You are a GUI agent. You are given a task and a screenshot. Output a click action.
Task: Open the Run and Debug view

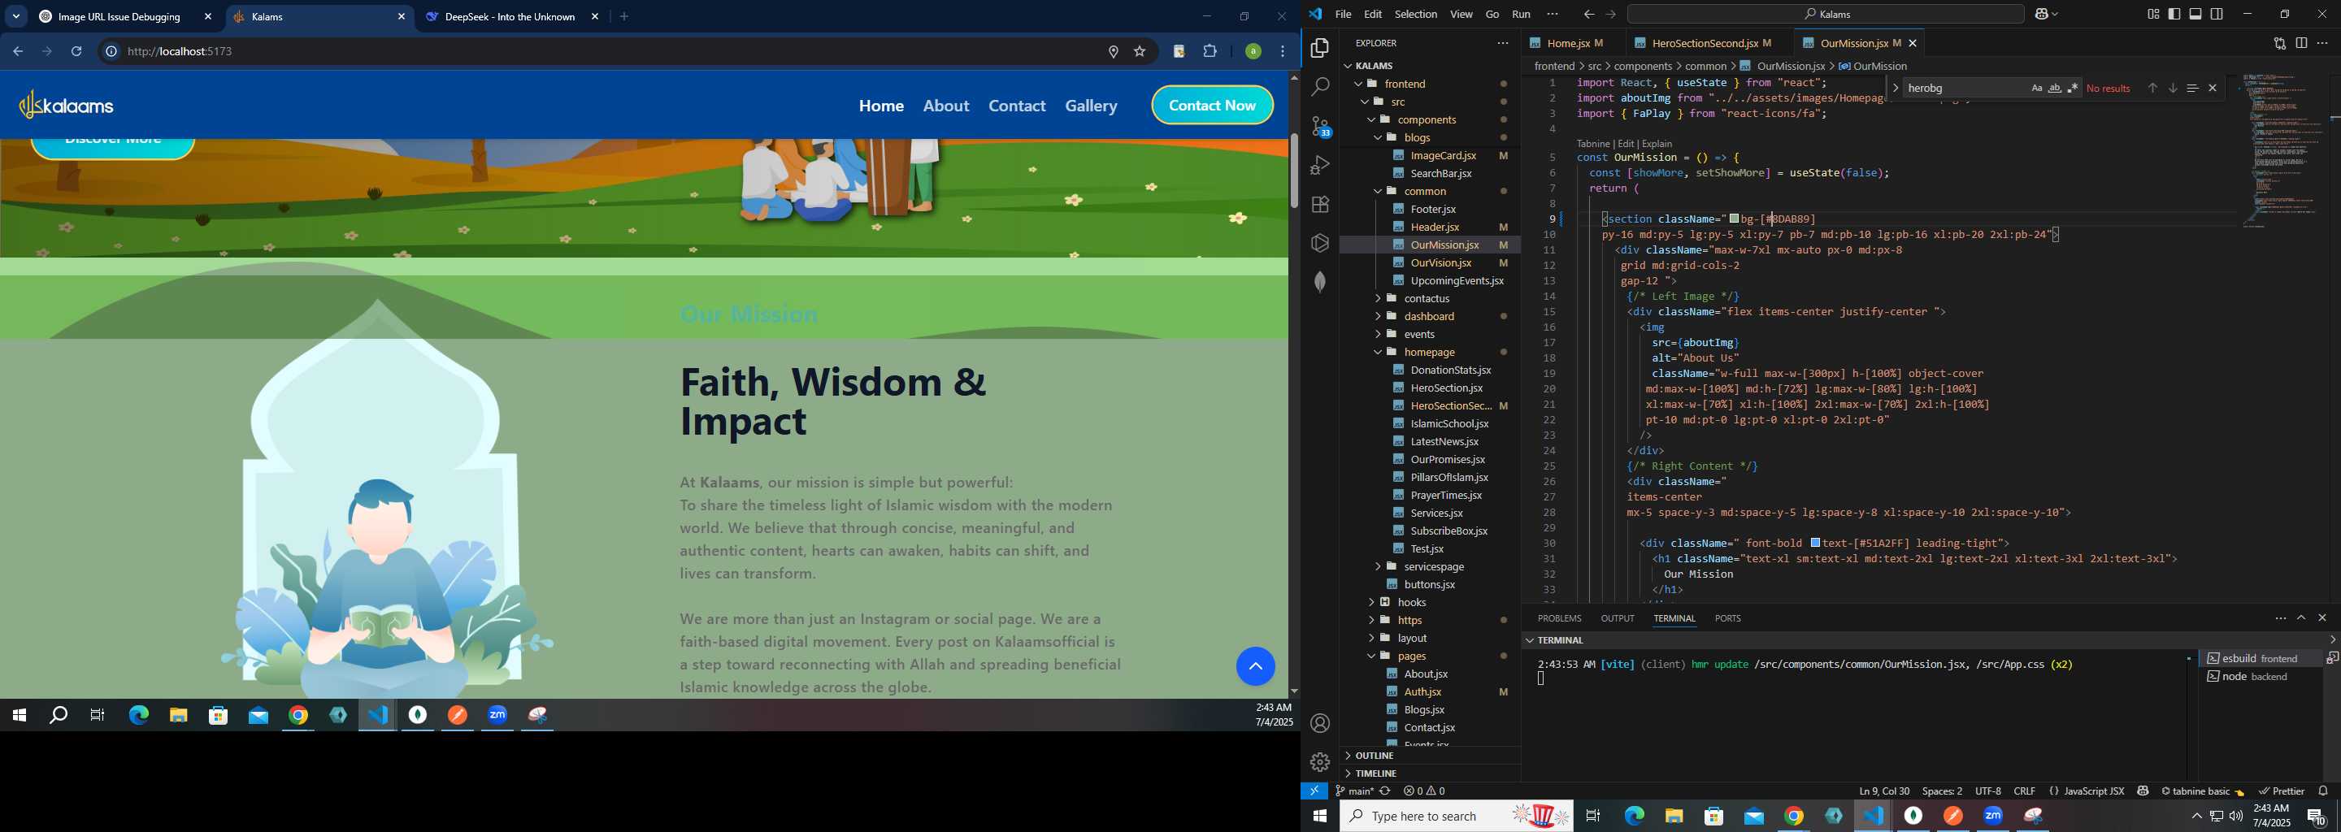point(1319,165)
